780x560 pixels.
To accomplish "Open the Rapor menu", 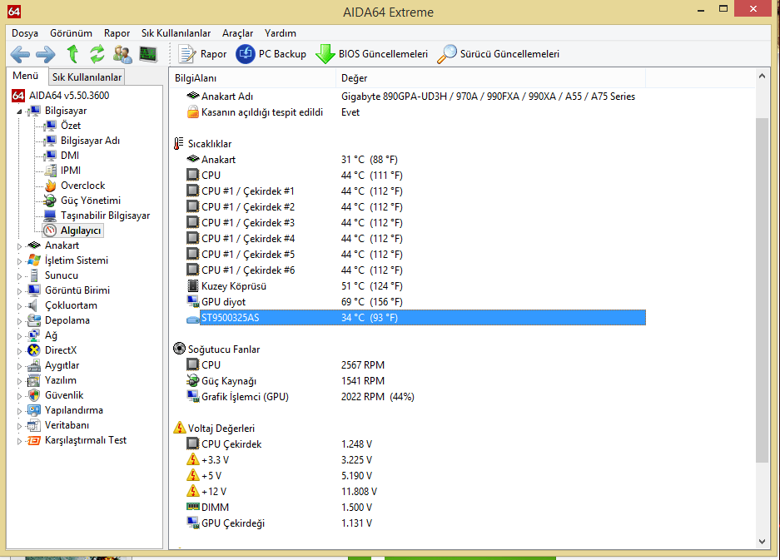I will coord(117,33).
